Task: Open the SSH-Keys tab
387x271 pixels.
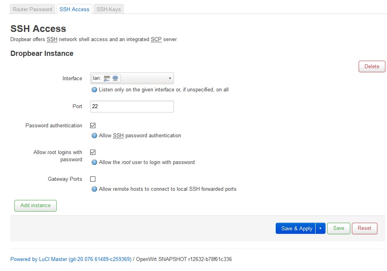Action: (109, 9)
